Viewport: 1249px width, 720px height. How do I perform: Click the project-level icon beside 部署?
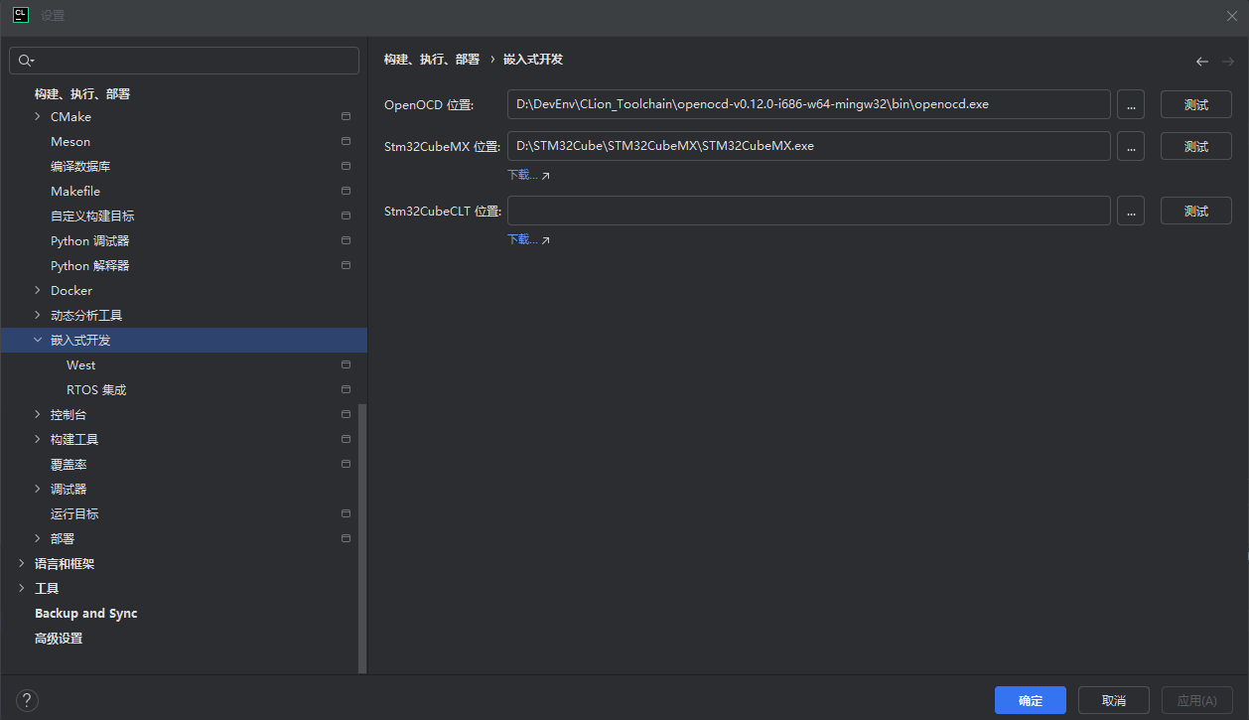click(x=346, y=538)
